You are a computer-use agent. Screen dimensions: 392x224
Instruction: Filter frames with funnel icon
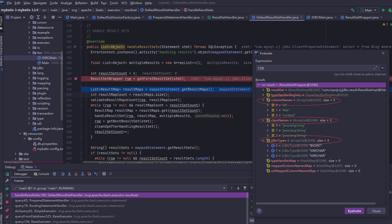[x=245, y=188]
